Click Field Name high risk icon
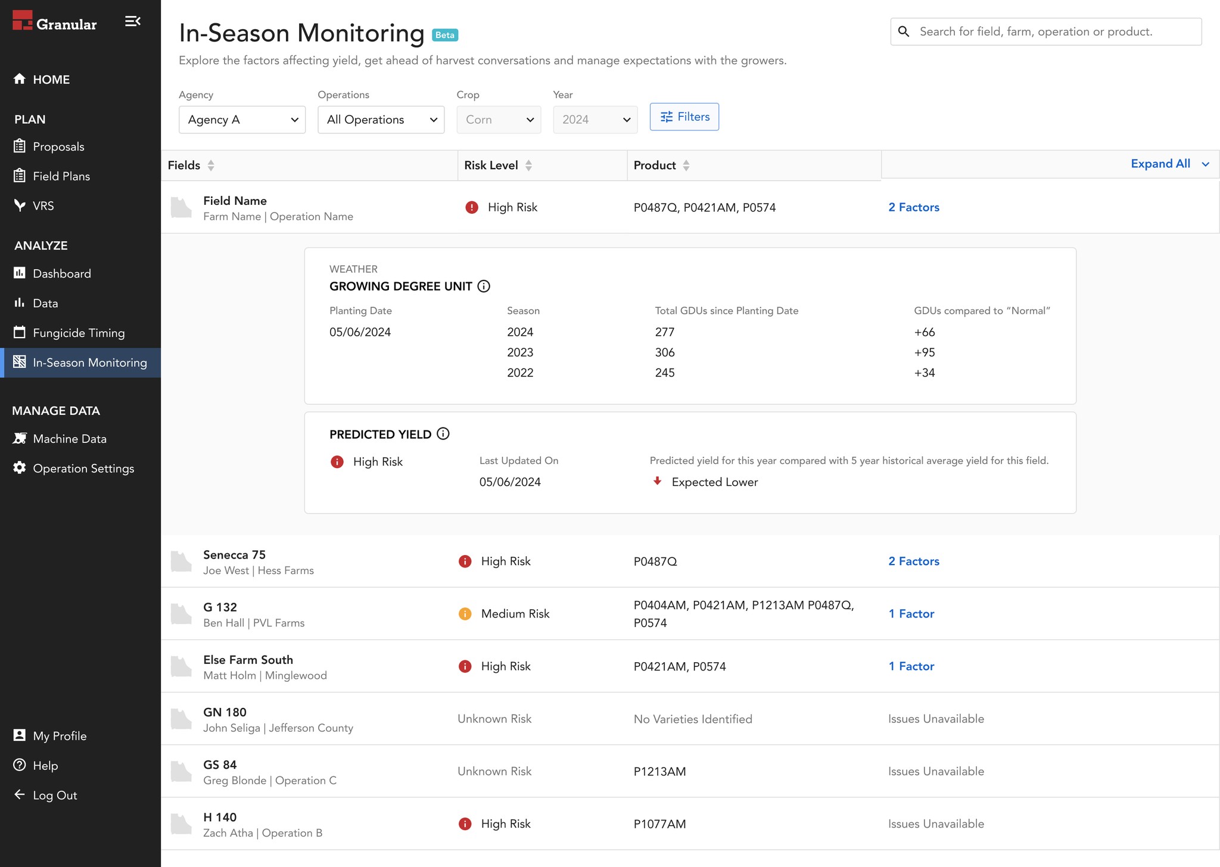Viewport: 1220px width, 867px height. 472,207
